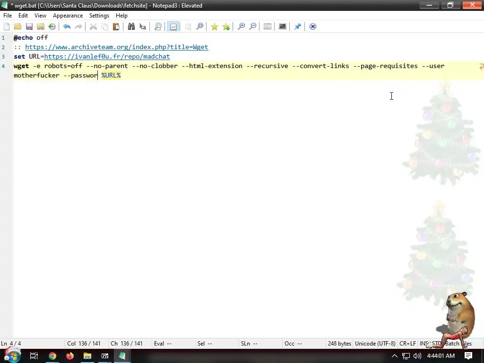
Task: Open favorites with the yellow star icon
Action: [214, 26]
